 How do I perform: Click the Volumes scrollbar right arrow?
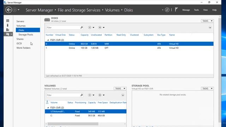(125, 124)
